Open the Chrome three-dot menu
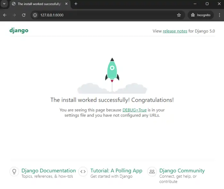Viewport: 224px width, 189px height. click(x=220, y=15)
